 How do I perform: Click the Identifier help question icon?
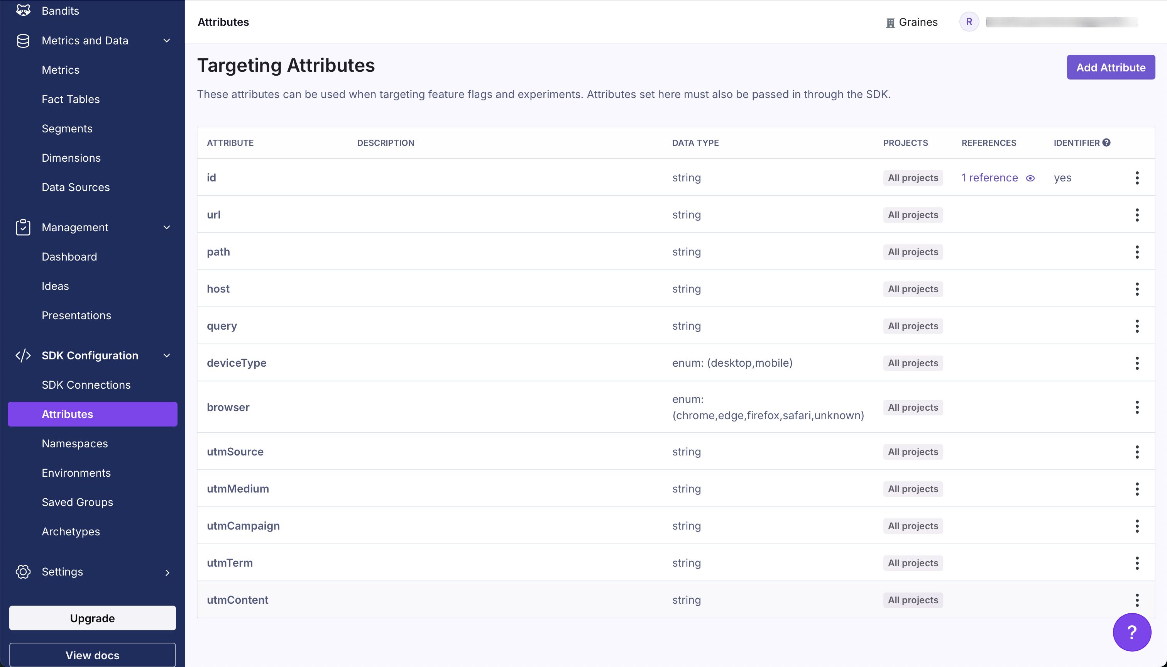pos(1106,142)
